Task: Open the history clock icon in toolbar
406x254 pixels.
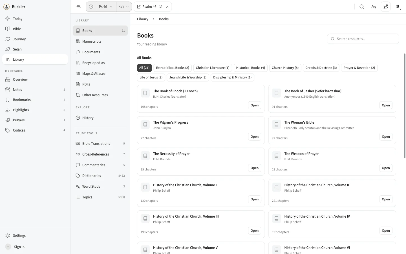Action: pos(91,7)
